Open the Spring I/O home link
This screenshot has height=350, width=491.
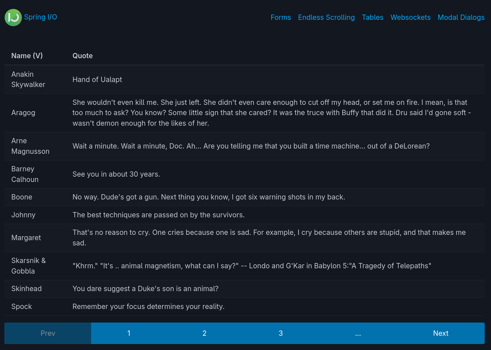40,17
